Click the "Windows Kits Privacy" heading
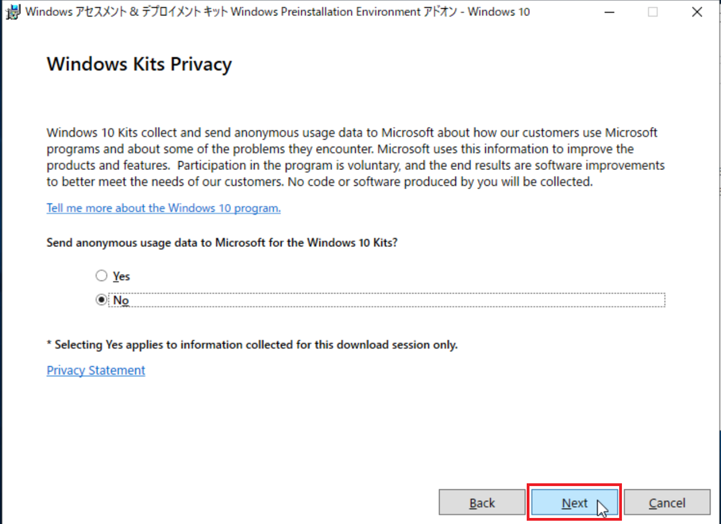This screenshot has width=721, height=524. (x=139, y=64)
